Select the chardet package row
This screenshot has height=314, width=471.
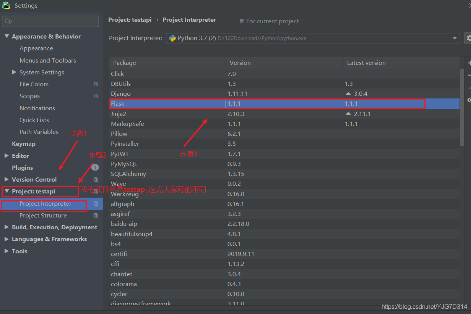coord(284,274)
